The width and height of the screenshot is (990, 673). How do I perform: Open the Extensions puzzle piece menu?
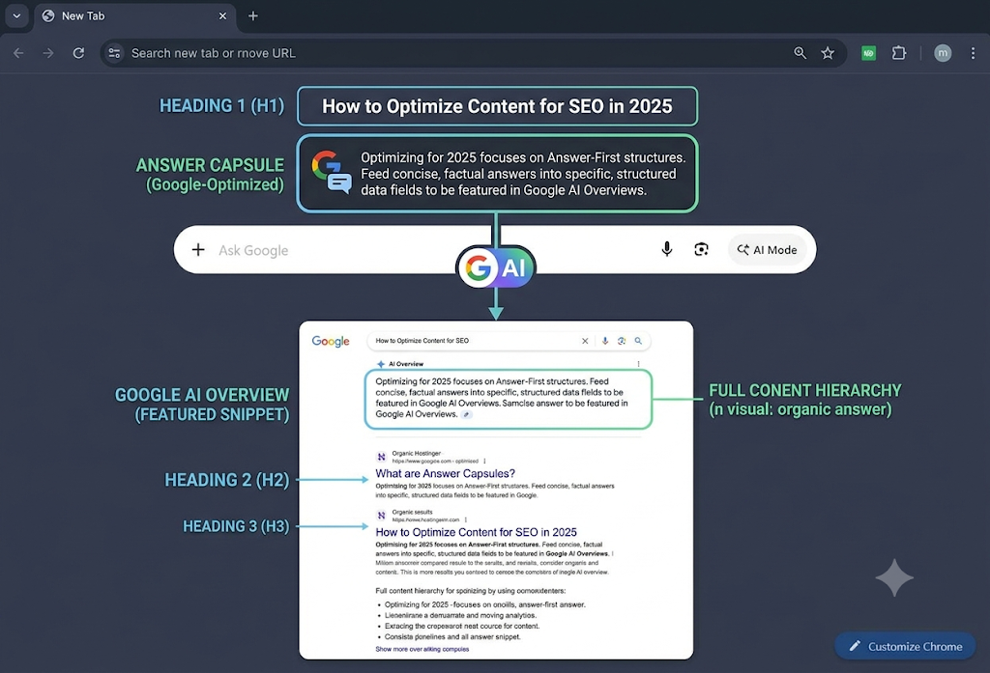(898, 53)
